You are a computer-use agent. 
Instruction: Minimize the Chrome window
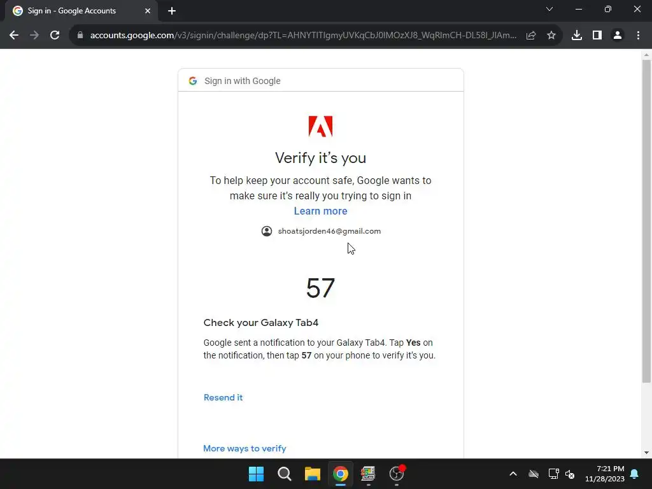click(578, 9)
